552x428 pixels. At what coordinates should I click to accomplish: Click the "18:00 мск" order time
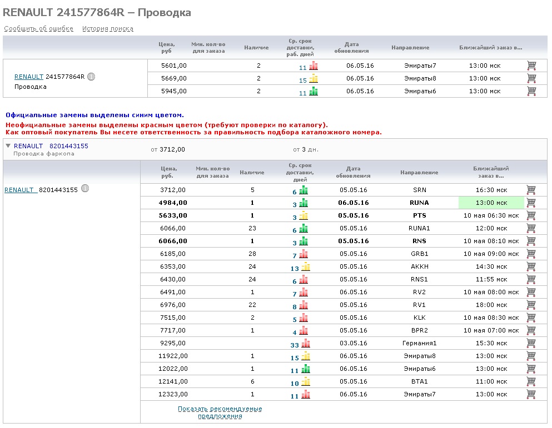491,305
